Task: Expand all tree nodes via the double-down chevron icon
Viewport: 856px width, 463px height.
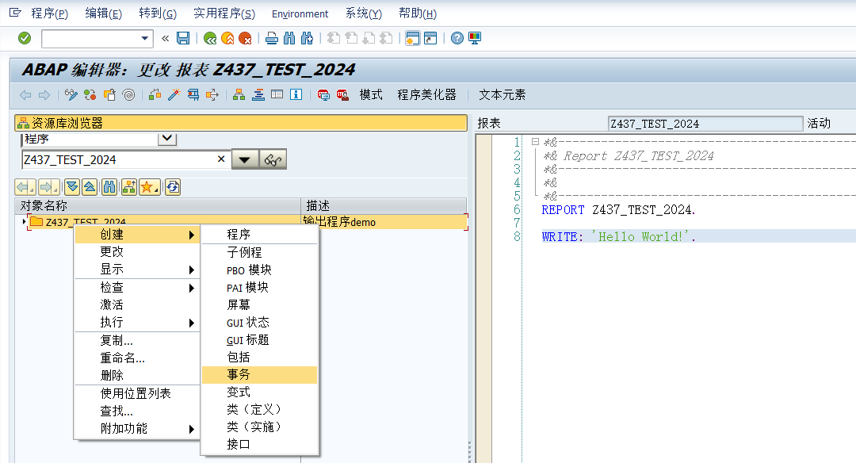Action: click(73, 186)
